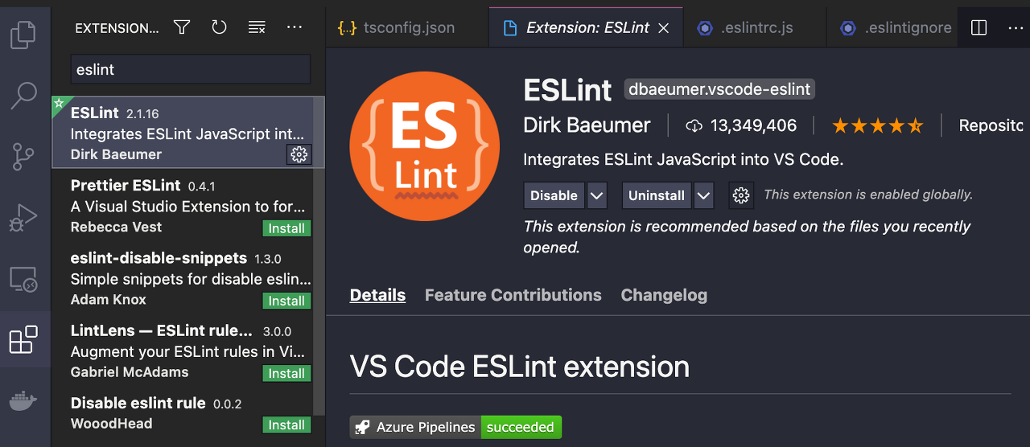Filter extensions with the funnel icon
Image resolution: width=1030 pixels, height=447 pixels.
tap(182, 27)
